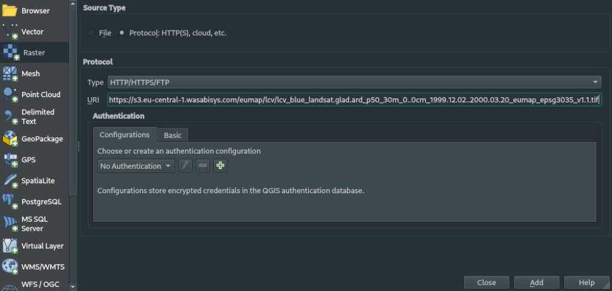The image size is (612, 291).
Task: Open the SpatiaLite source icon
Action: coord(10,181)
